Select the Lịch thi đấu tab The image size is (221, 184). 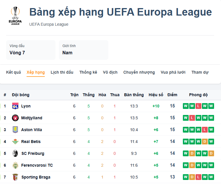coord(62,72)
